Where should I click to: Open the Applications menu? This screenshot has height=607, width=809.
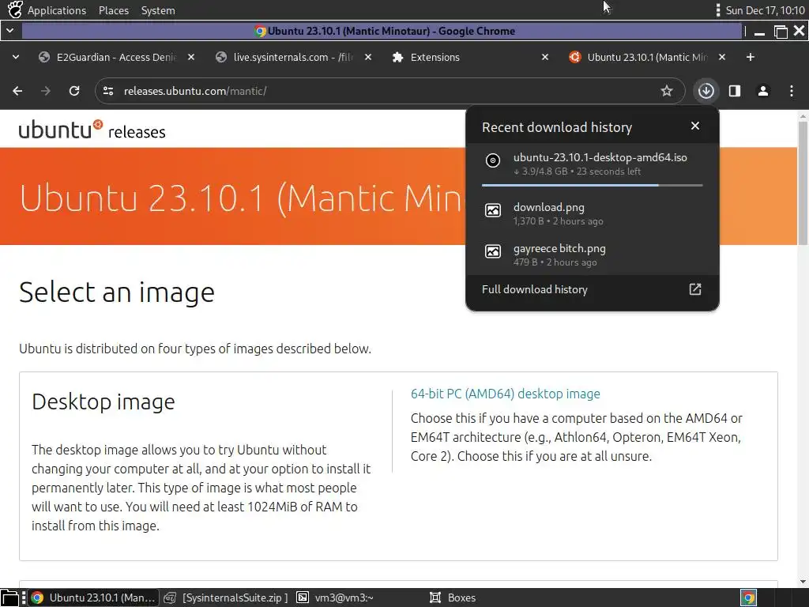(x=57, y=10)
